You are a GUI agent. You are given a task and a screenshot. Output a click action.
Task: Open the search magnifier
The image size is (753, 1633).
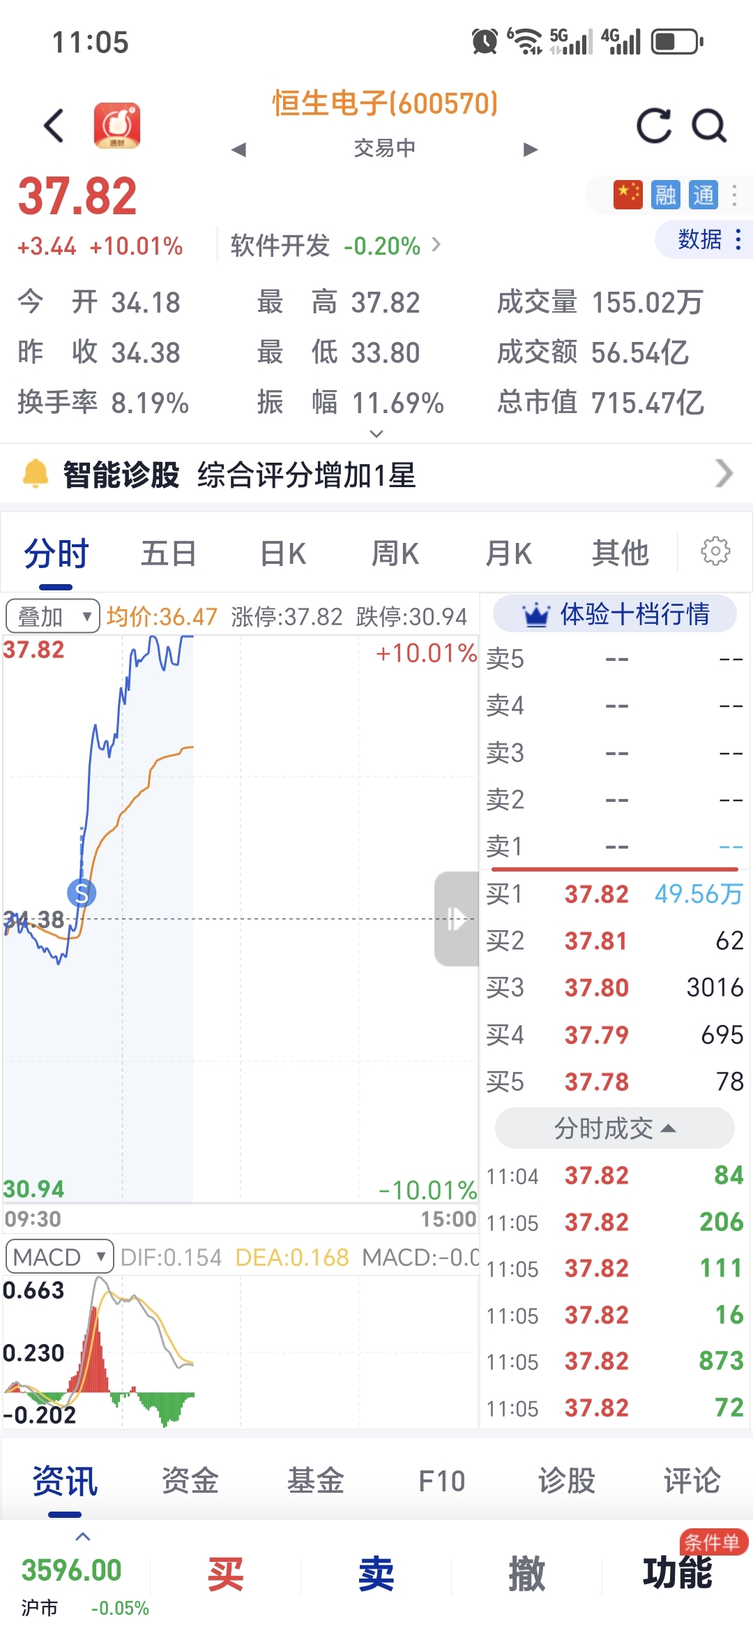coord(709,126)
